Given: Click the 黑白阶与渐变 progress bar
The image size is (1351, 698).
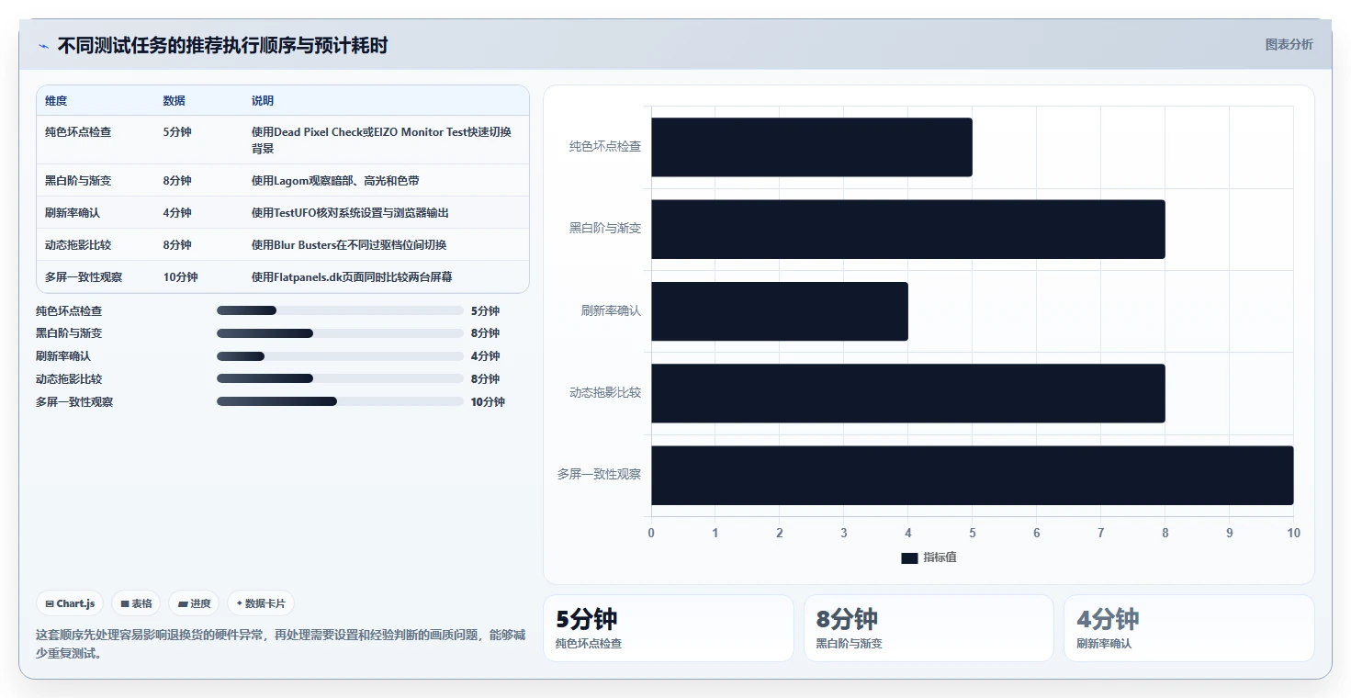Looking at the screenshot, I should point(340,333).
